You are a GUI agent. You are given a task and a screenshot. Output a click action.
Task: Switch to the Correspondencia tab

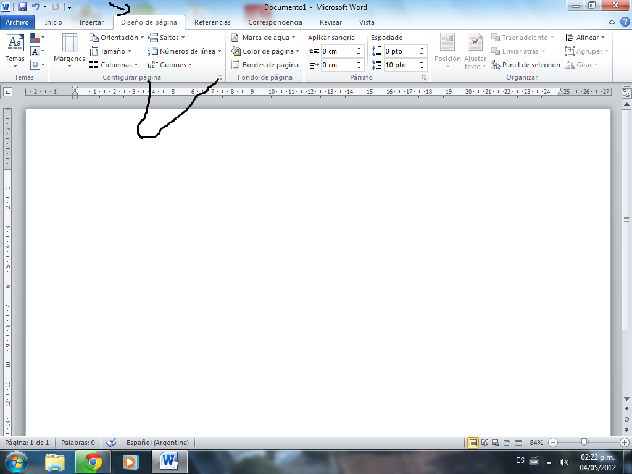pyautogui.click(x=275, y=22)
